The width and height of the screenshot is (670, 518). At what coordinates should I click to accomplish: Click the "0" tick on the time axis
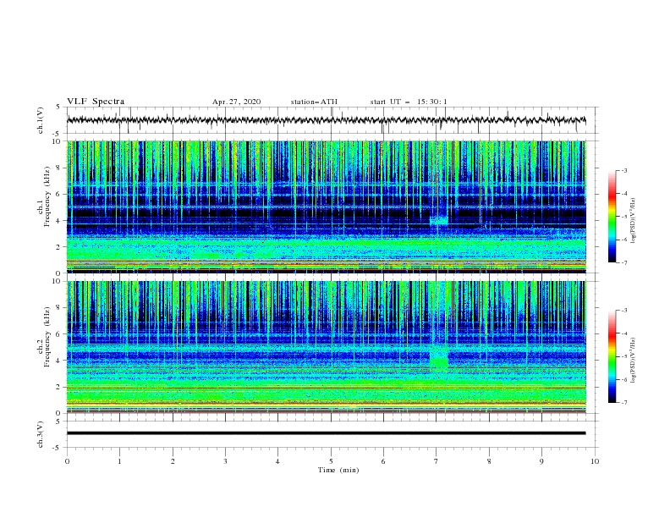[67, 461]
